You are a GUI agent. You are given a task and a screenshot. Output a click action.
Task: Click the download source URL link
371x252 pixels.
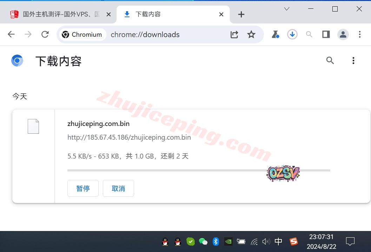[129, 137]
